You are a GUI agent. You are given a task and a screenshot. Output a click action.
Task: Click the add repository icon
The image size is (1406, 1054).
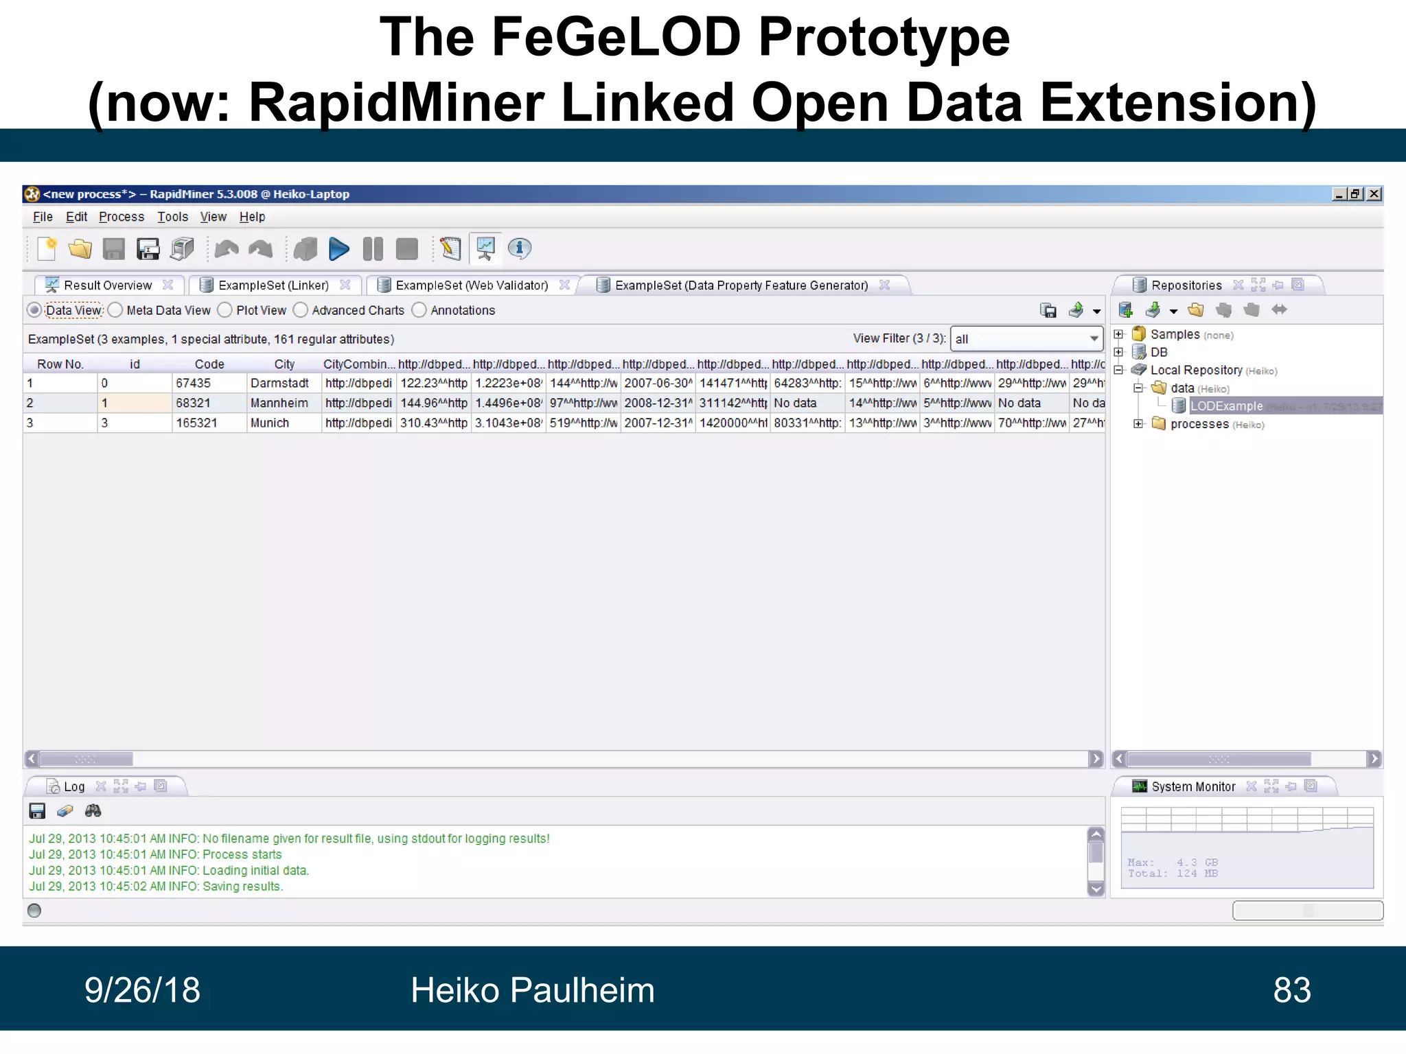(1126, 310)
